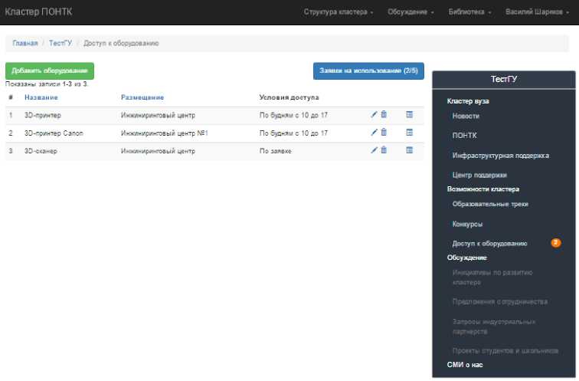This screenshot has width=579, height=381.
Task: Open the Василий Шариков user menu
Action: point(538,12)
